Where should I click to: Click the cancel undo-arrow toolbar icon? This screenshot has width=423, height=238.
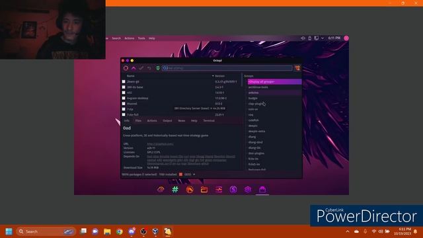tap(149, 68)
